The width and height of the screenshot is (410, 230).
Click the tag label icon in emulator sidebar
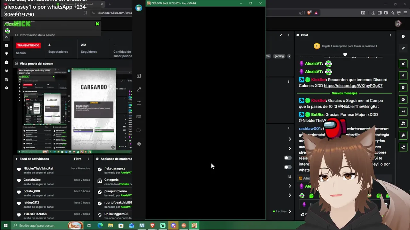click(139, 130)
